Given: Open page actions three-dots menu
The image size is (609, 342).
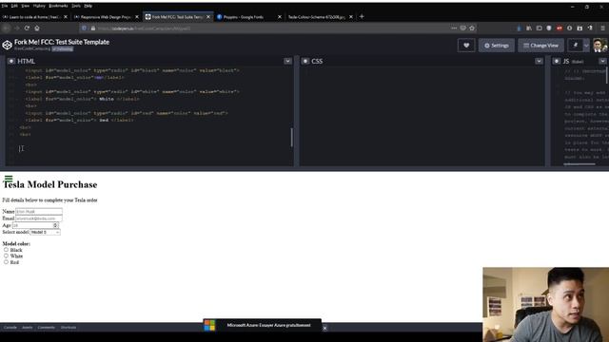Looking at the screenshot, I should click(454, 28).
